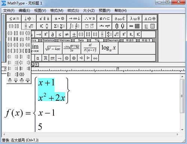Click the horizontal scrollbar right arrow
Screen dimensions: 187x144
pyautogui.click(x=177, y=134)
